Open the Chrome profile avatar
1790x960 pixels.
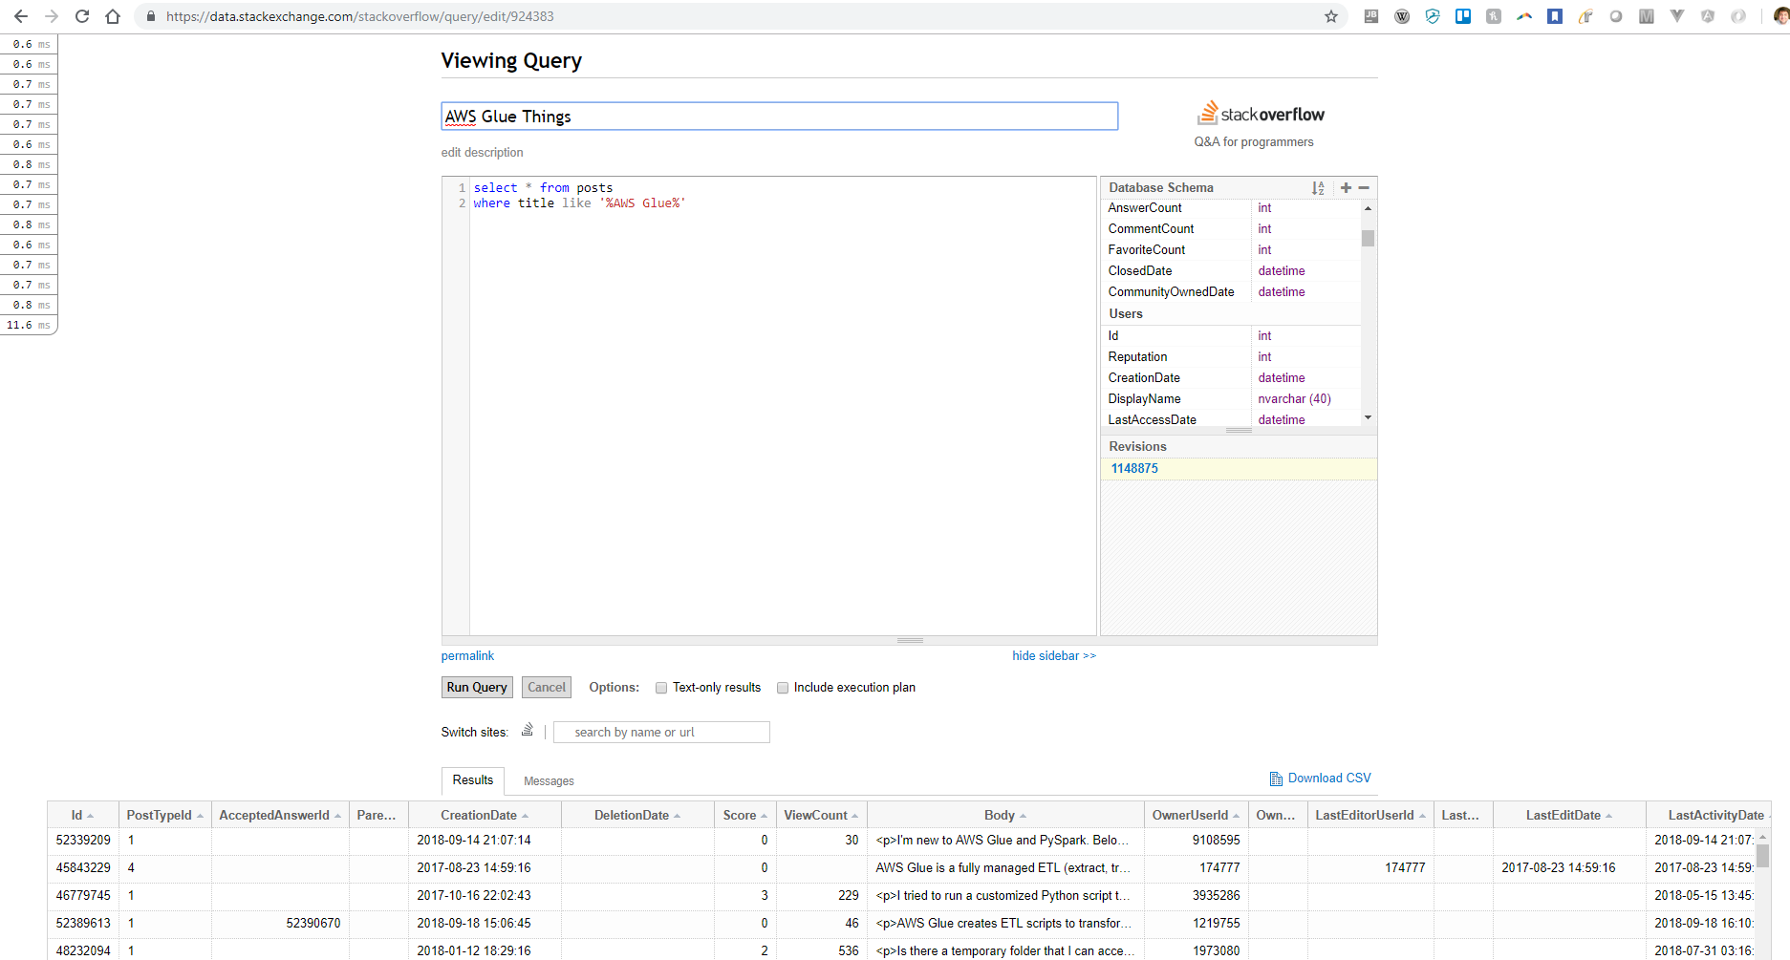(x=1781, y=16)
